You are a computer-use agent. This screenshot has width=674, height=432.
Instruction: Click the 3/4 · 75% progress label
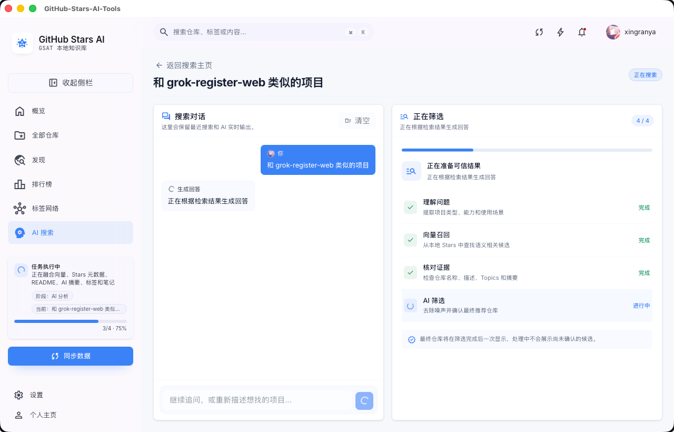point(115,328)
